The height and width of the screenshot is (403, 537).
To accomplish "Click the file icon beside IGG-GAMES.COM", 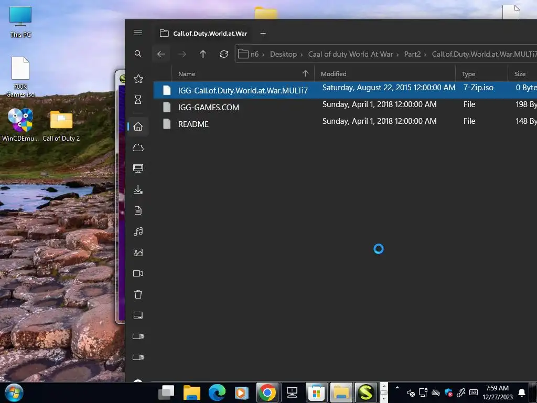I will 167,107.
